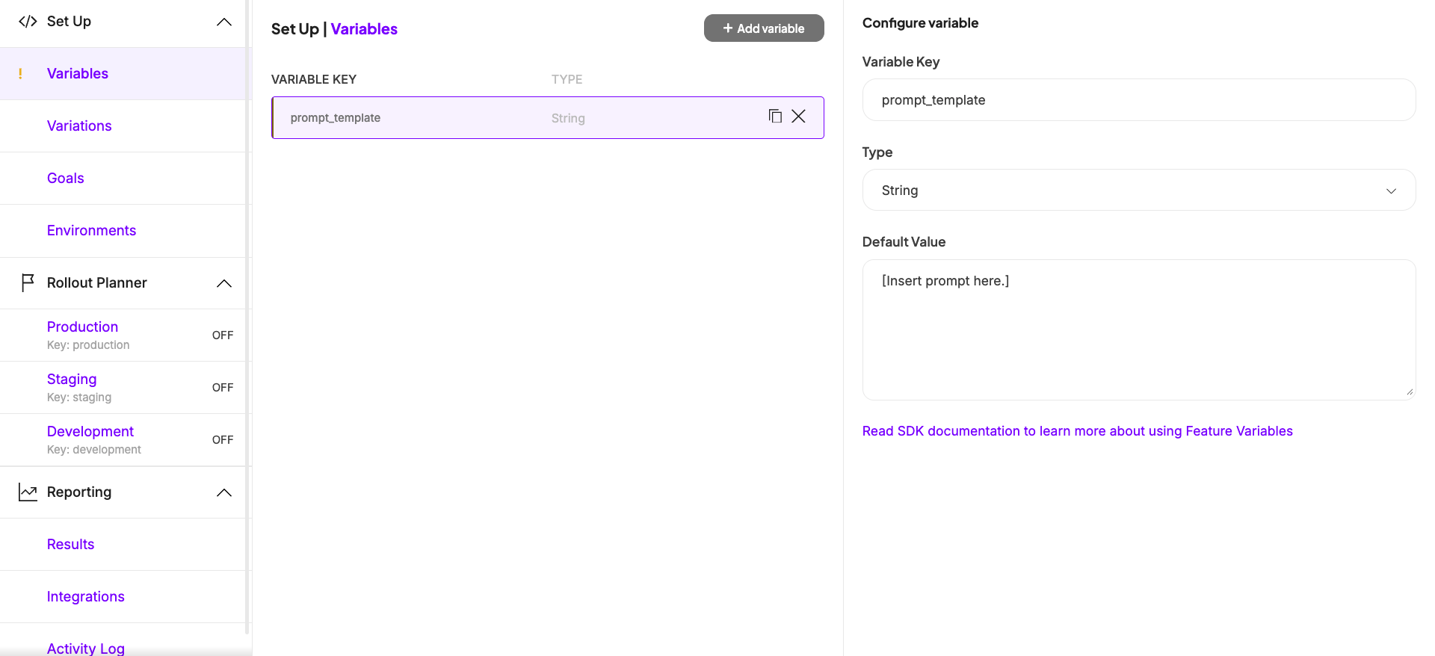Select the prompt_template variable row
Image resolution: width=1435 pixels, height=656 pixels.
548,117
